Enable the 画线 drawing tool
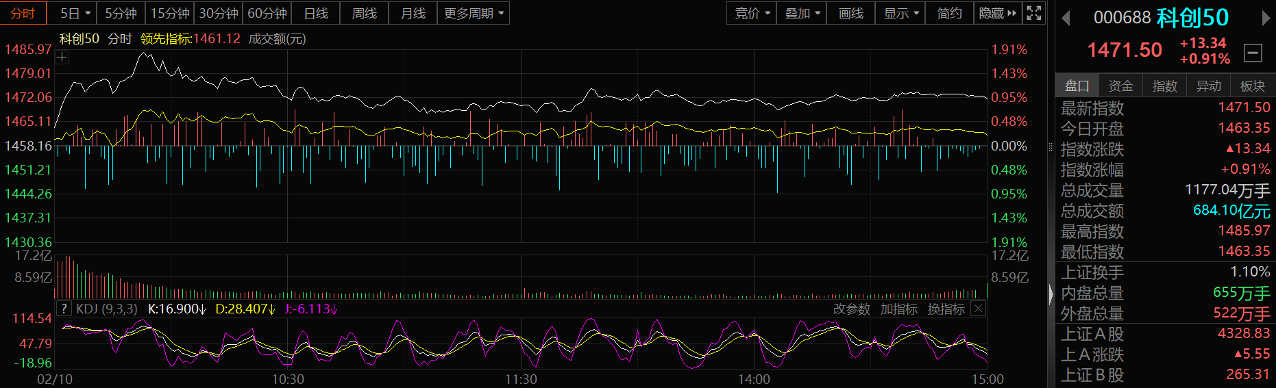The height and width of the screenshot is (388, 1276). pyautogui.click(x=850, y=13)
